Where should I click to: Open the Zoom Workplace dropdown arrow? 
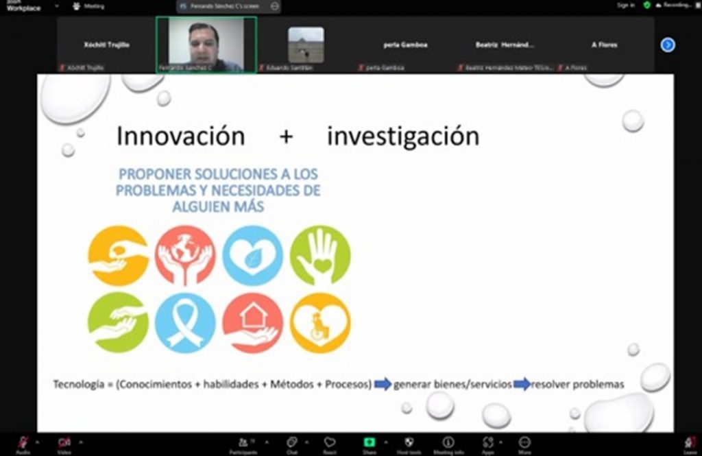click(57, 6)
